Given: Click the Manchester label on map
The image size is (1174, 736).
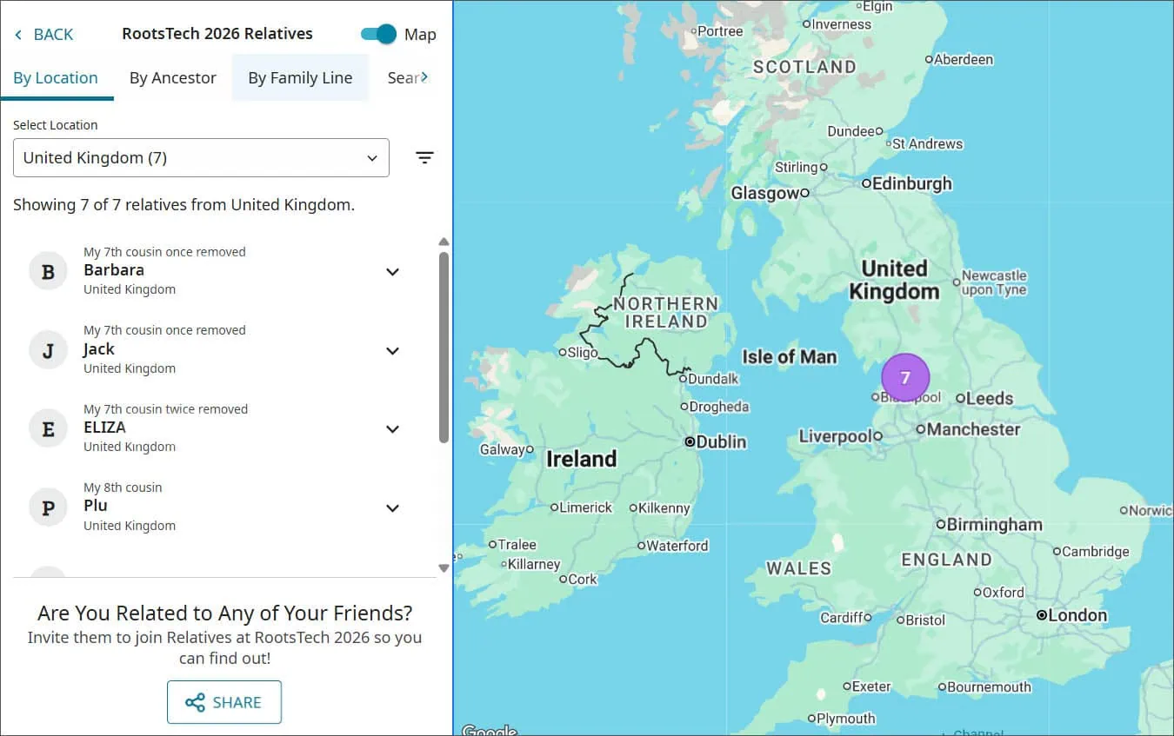Looking at the screenshot, I should 974,429.
